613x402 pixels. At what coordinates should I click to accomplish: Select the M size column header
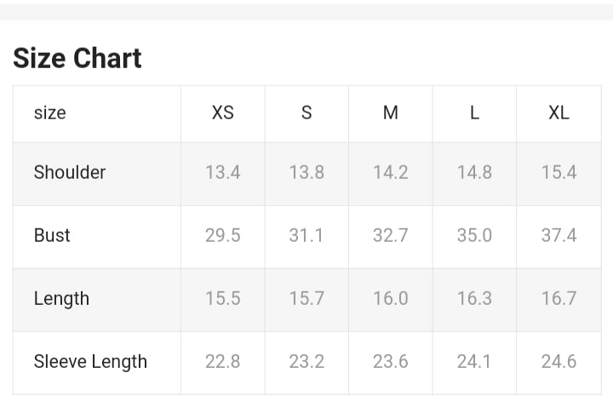(391, 113)
